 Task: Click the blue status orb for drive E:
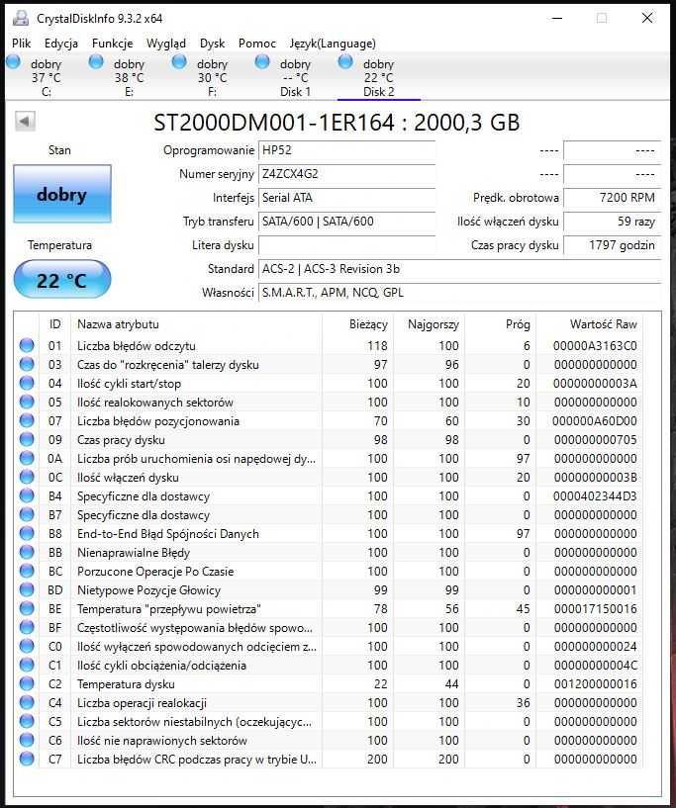(x=96, y=62)
